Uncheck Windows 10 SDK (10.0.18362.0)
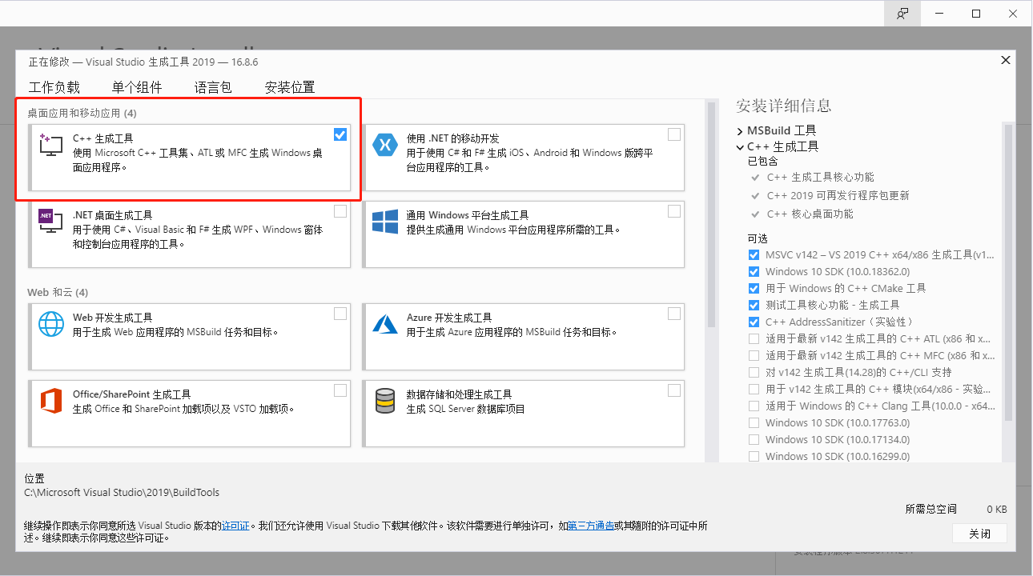Screen dimensions: 1033x576 pos(754,271)
